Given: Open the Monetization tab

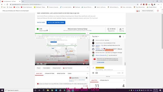Looking at the screenshot, I should [x=61, y=73].
